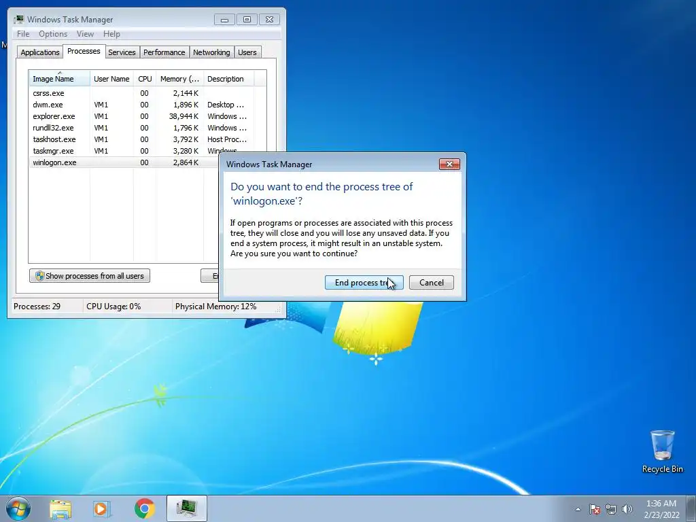
Task: Minimize the Windows Task Manager window
Action: (224, 20)
